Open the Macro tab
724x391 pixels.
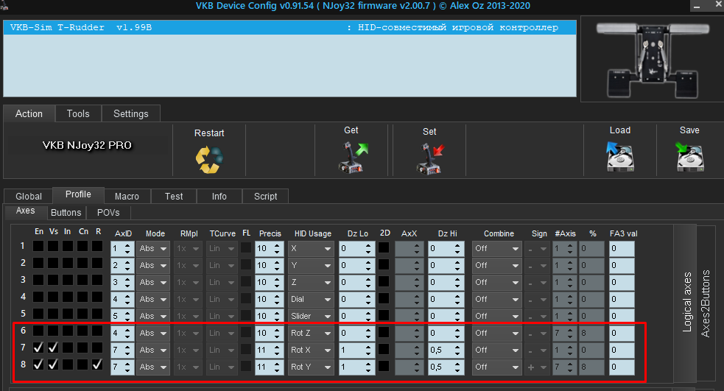tap(127, 196)
